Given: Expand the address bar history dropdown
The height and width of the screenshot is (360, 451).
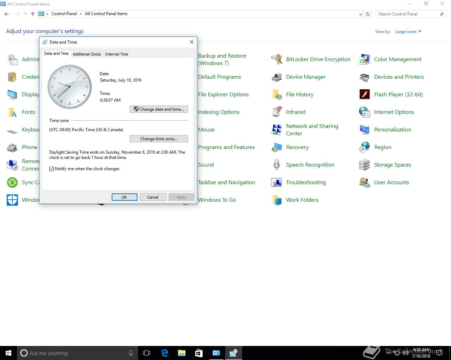Looking at the screenshot, I should click(x=360, y=14).
